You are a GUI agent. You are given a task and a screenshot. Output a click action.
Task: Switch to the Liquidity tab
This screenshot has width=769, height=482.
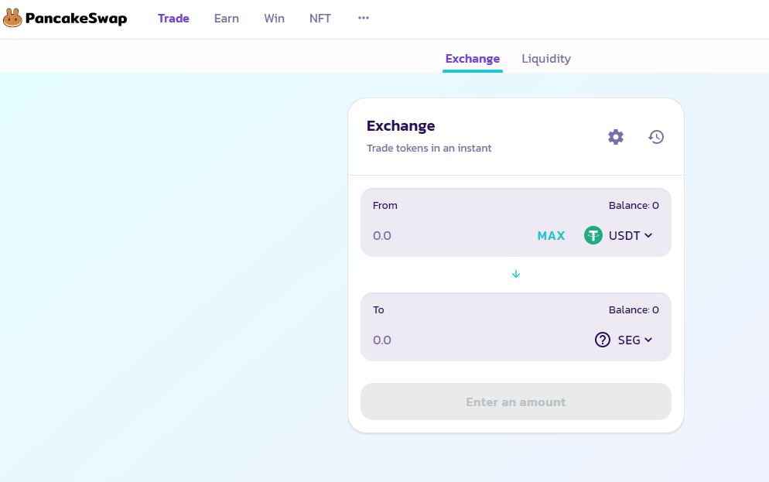coord(546,59)
